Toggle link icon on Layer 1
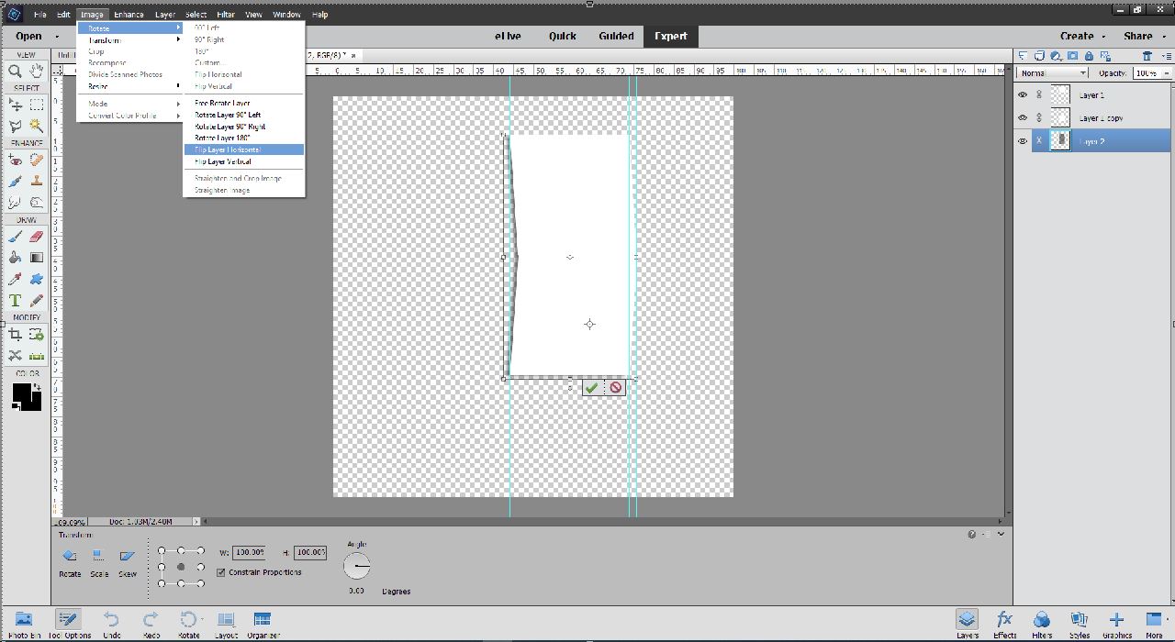Screen dimensions: 1175x642 tap(1039, 94)
